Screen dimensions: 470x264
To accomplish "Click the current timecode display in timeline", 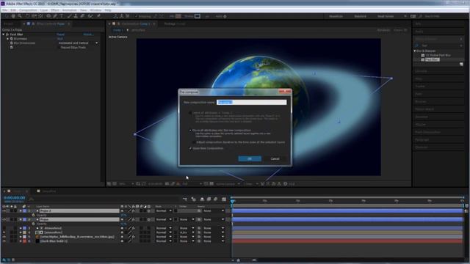I will 15,198.
